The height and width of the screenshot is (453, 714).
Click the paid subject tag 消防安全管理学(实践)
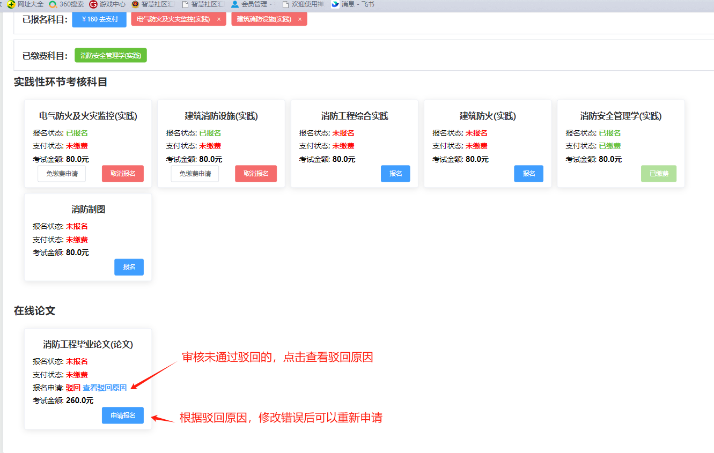tap(111, 55)
